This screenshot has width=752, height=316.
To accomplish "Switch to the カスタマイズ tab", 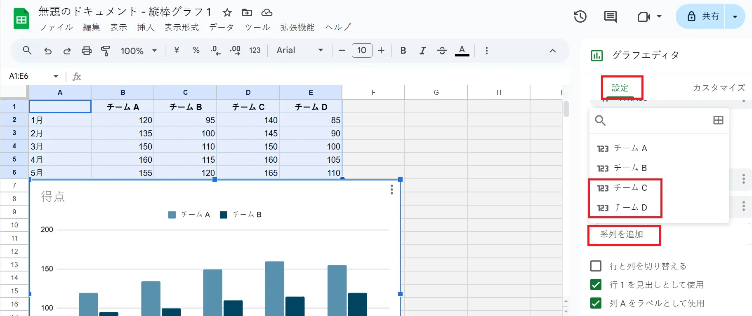I will pyautogui.click(x=719, y=88).
